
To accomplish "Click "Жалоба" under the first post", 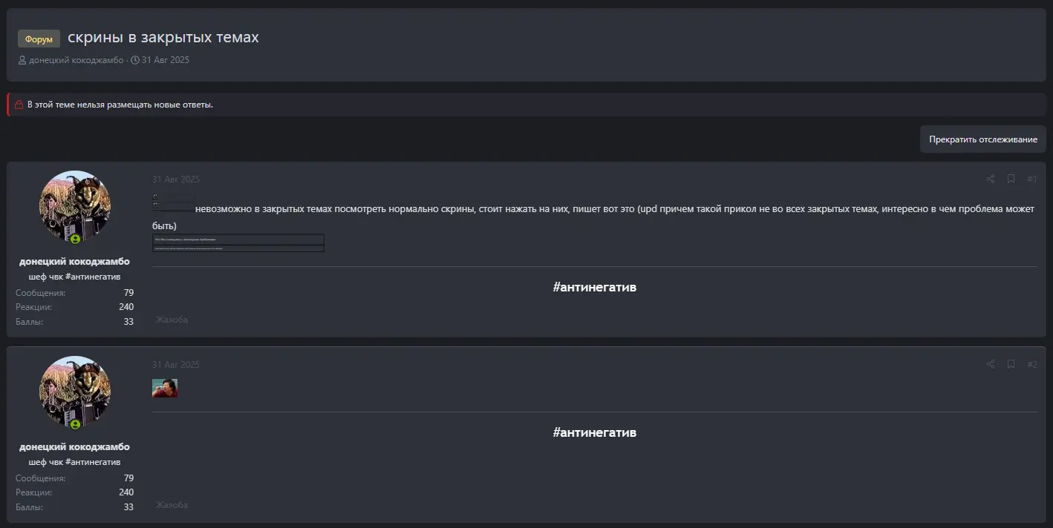I will pyautogui.click(x=172, y=320).
